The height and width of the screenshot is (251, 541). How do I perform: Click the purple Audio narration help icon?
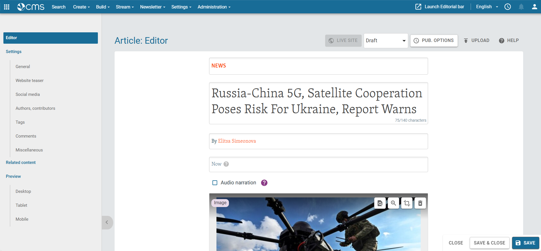tap(264, 183)
